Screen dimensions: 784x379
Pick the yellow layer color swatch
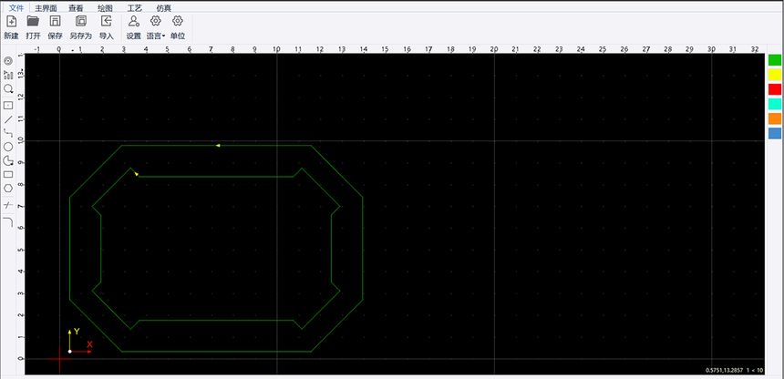tap(775, 75)
